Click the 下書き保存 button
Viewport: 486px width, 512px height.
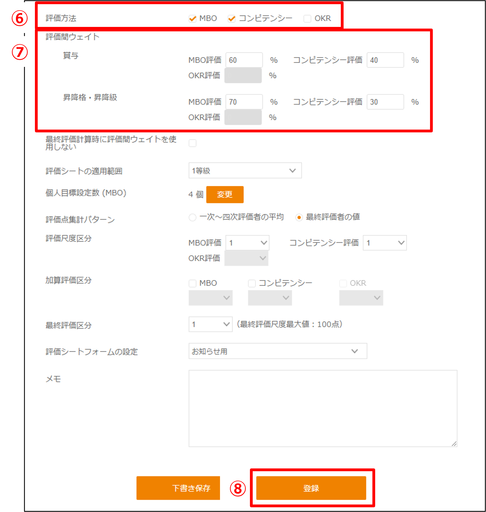(178, 488)
